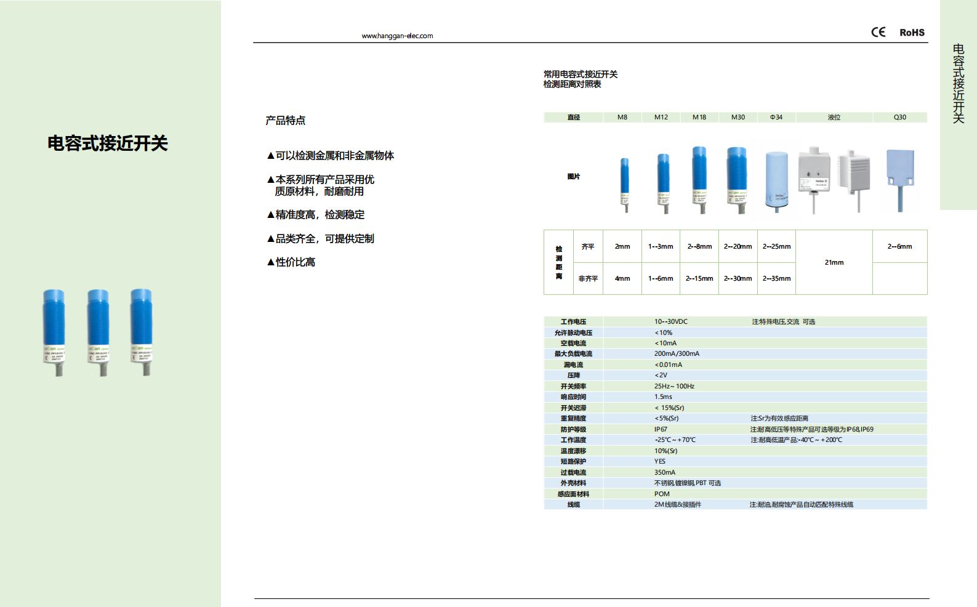Click the 1--3mm detection distance cell
This screenshot has width=977, height=607.
[x=661, y=246]
